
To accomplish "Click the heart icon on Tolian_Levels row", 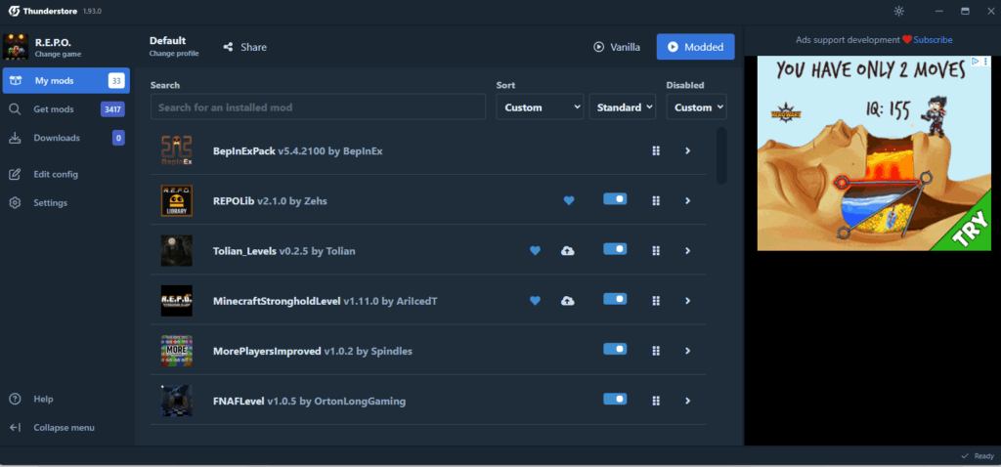I will 535,251.
